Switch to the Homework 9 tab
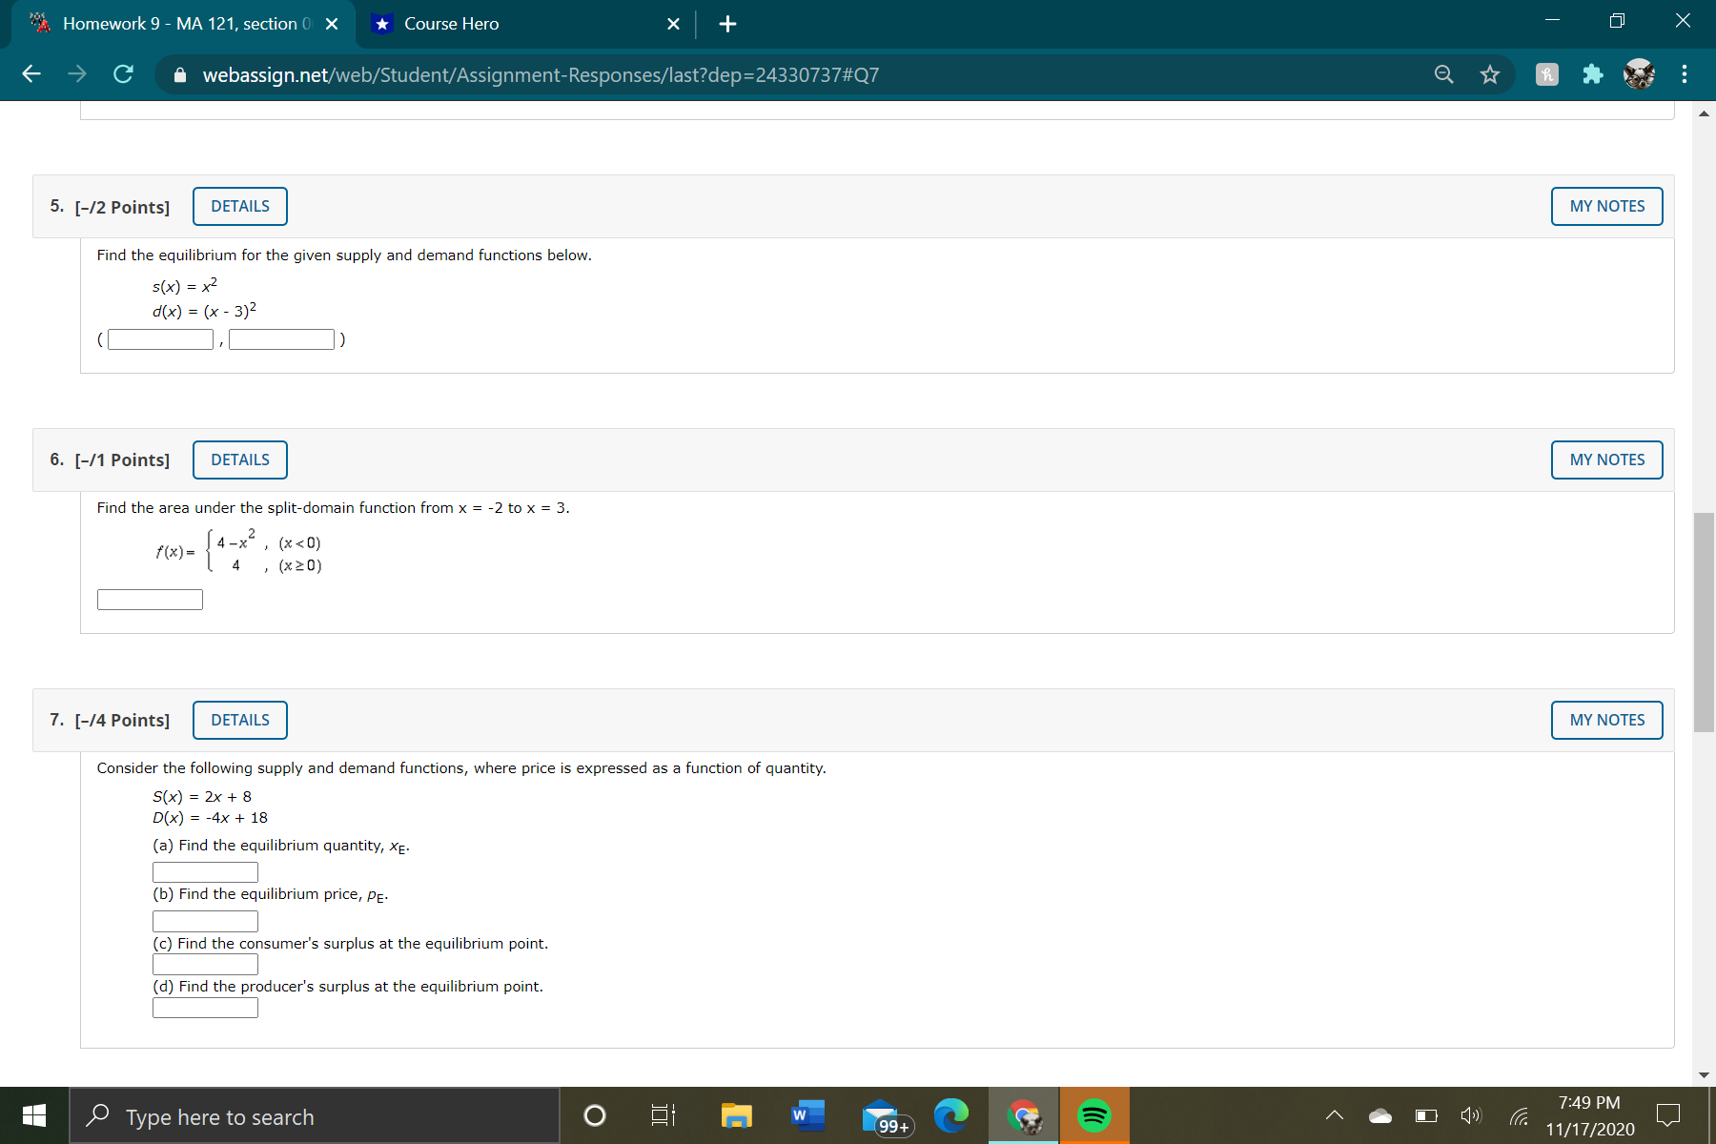The image size is (1716, 1144). pyautogui.click(x=183, y=24)
